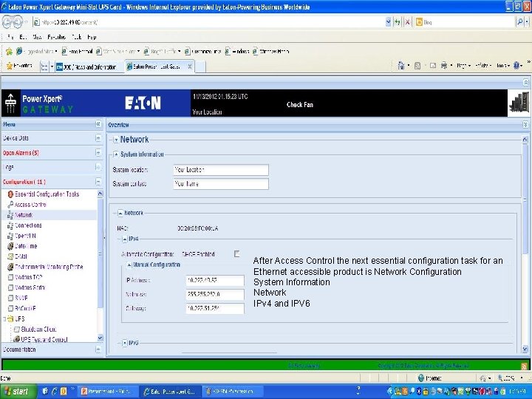This screenshot has height=399, width=532.
Task: Open the SNMP configuration item
Action: point(21,298)
